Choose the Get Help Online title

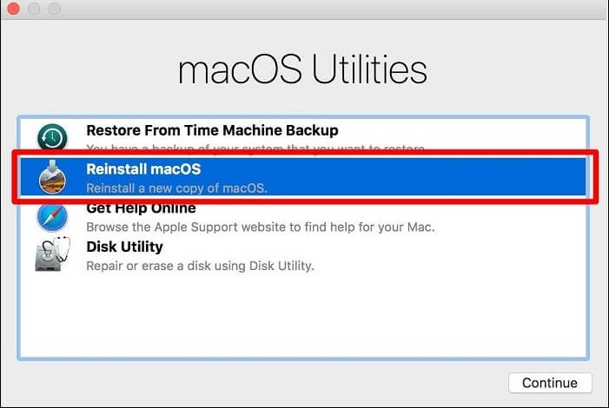[x=141, y=208]
